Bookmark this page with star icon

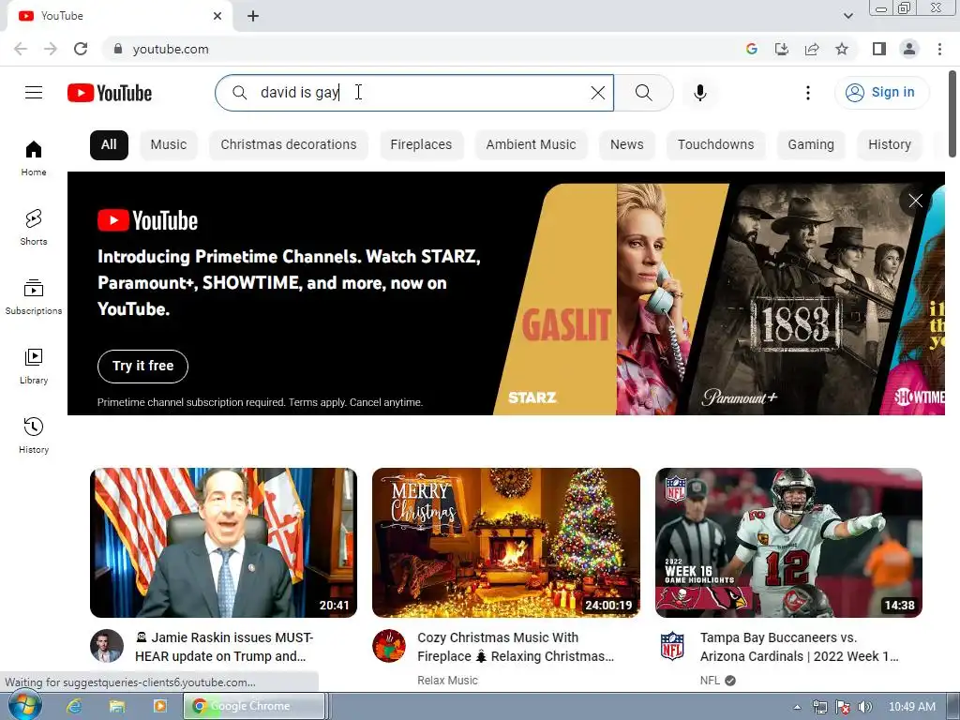[842, 49]
